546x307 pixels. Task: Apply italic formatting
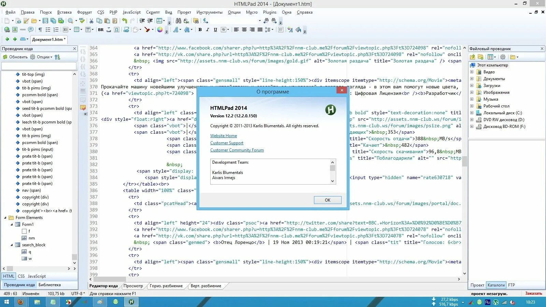(207, 30)
